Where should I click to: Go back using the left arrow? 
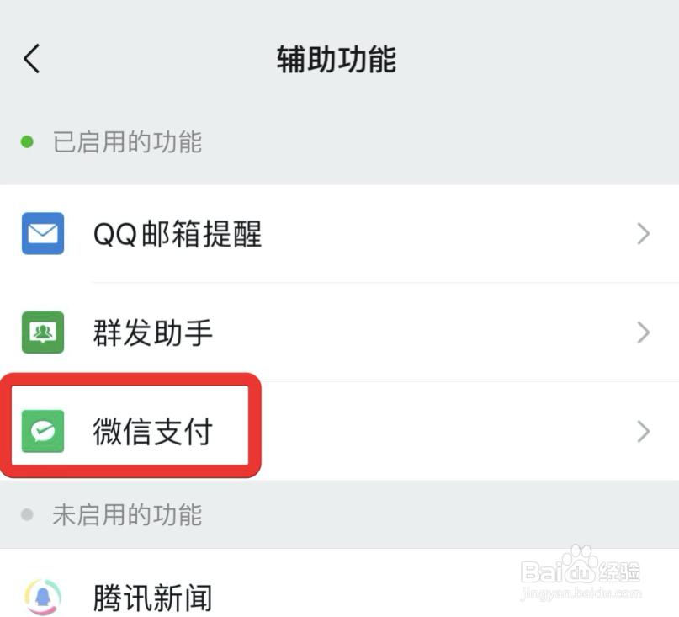[32, 58]
